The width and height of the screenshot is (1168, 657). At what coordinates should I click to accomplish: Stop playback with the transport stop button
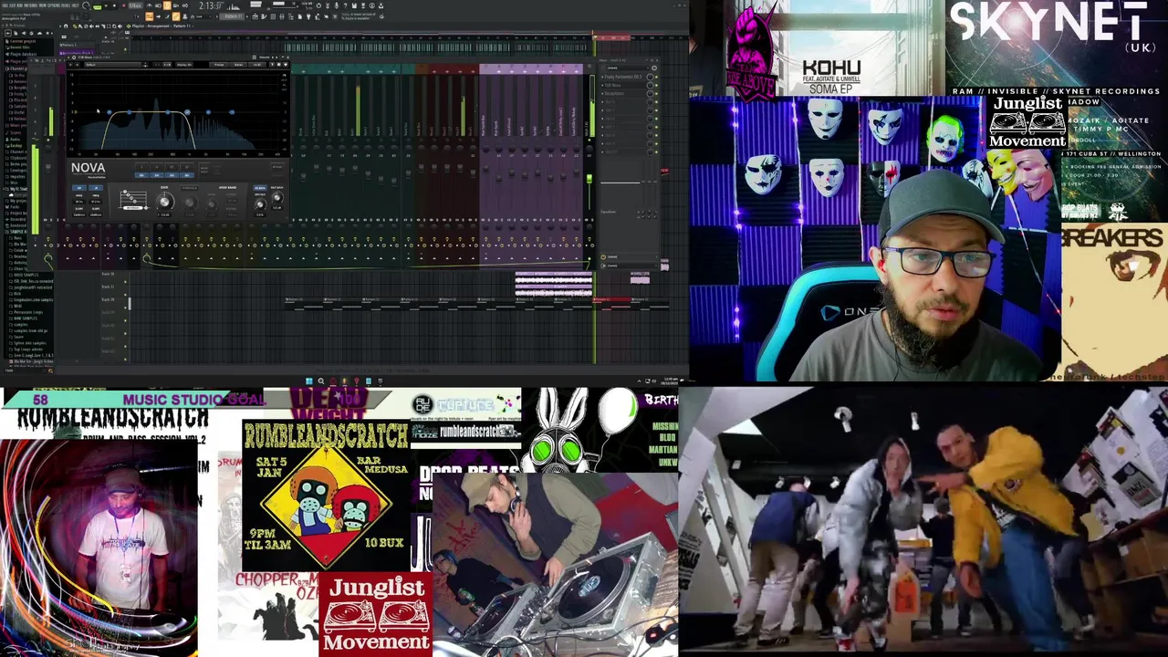point(114,5)
